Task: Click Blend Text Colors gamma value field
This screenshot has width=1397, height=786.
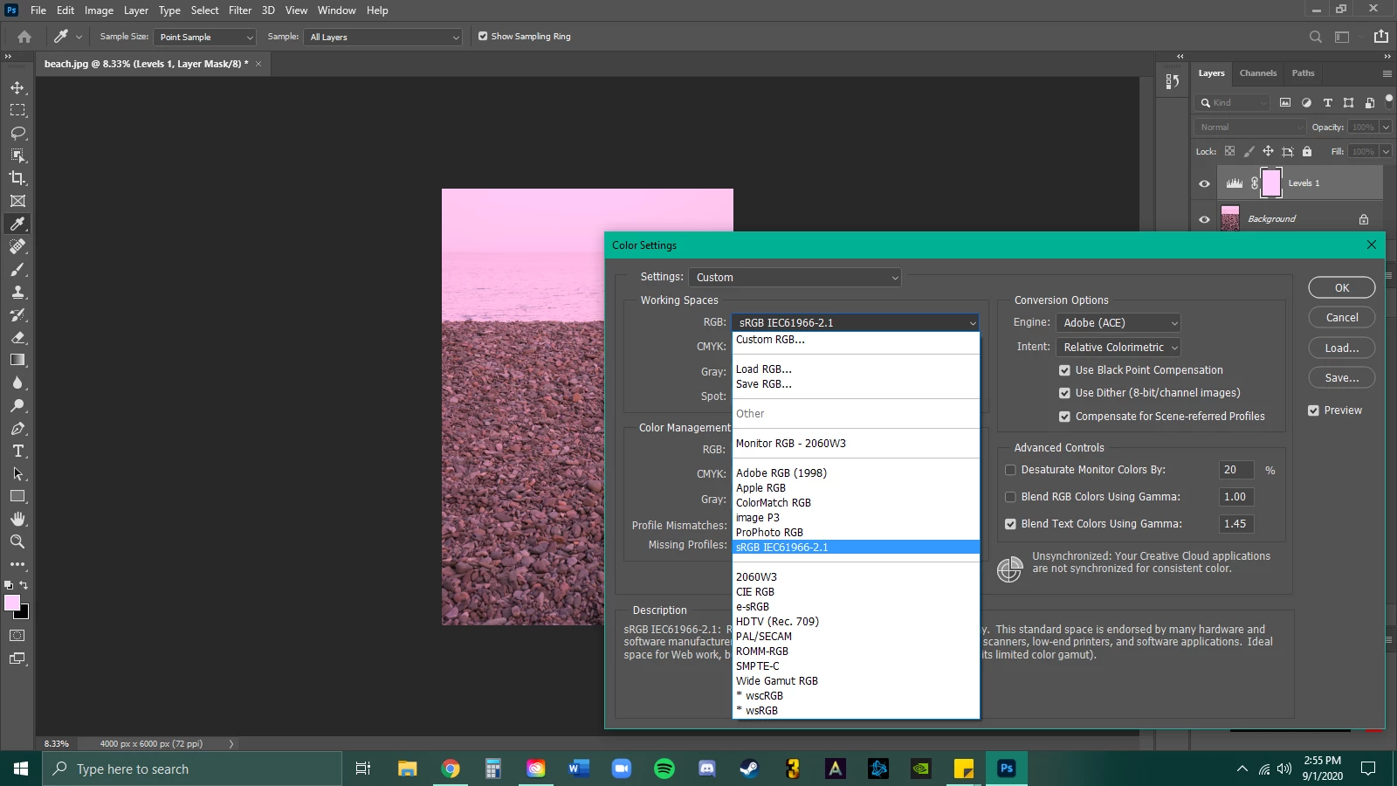Action: (x=1236, y=524)
